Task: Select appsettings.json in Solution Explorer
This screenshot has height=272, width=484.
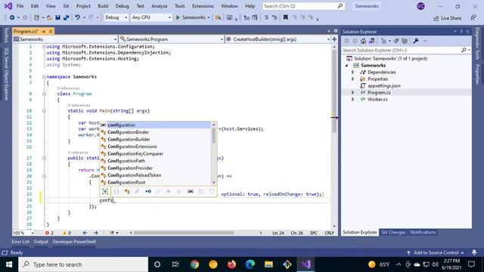Action: click(383, 85)
